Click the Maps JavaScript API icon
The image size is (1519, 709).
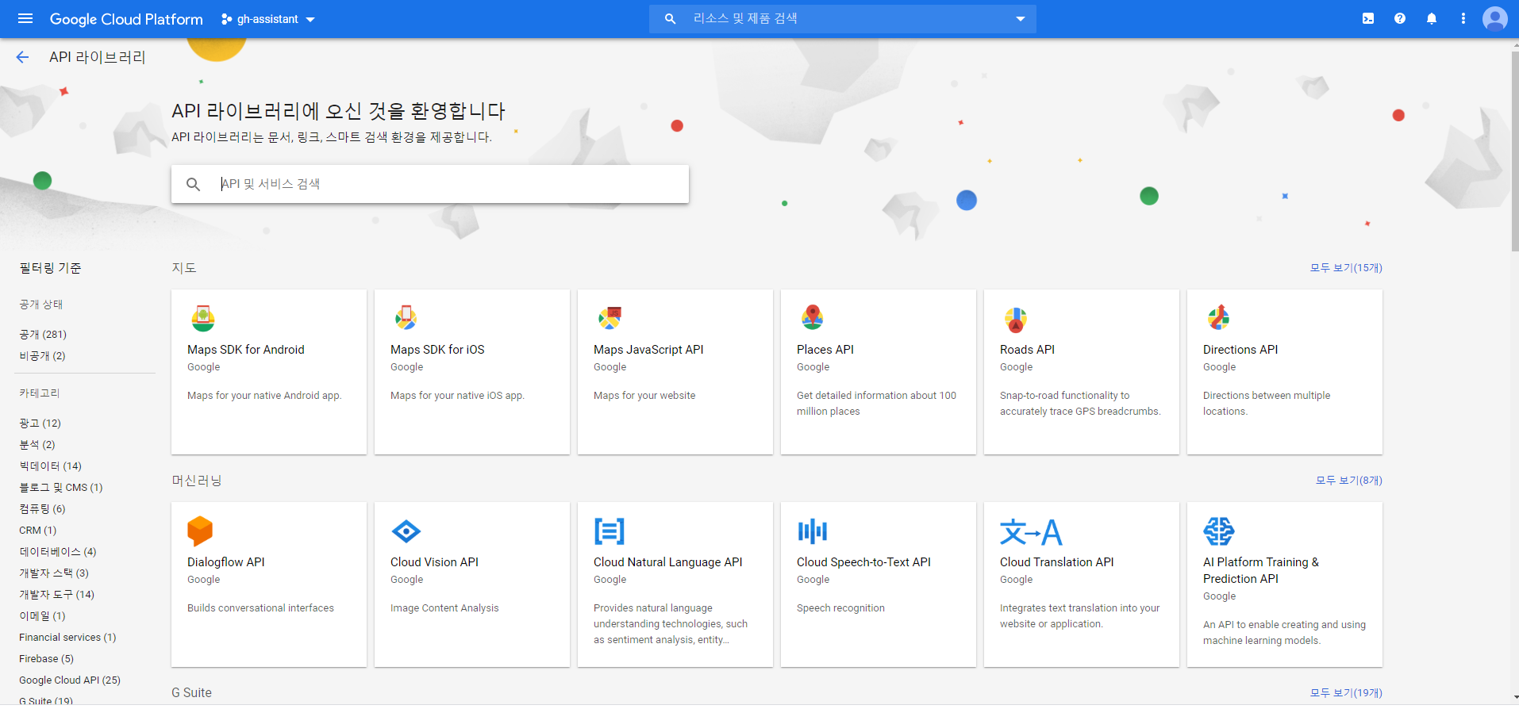(610, 318)
